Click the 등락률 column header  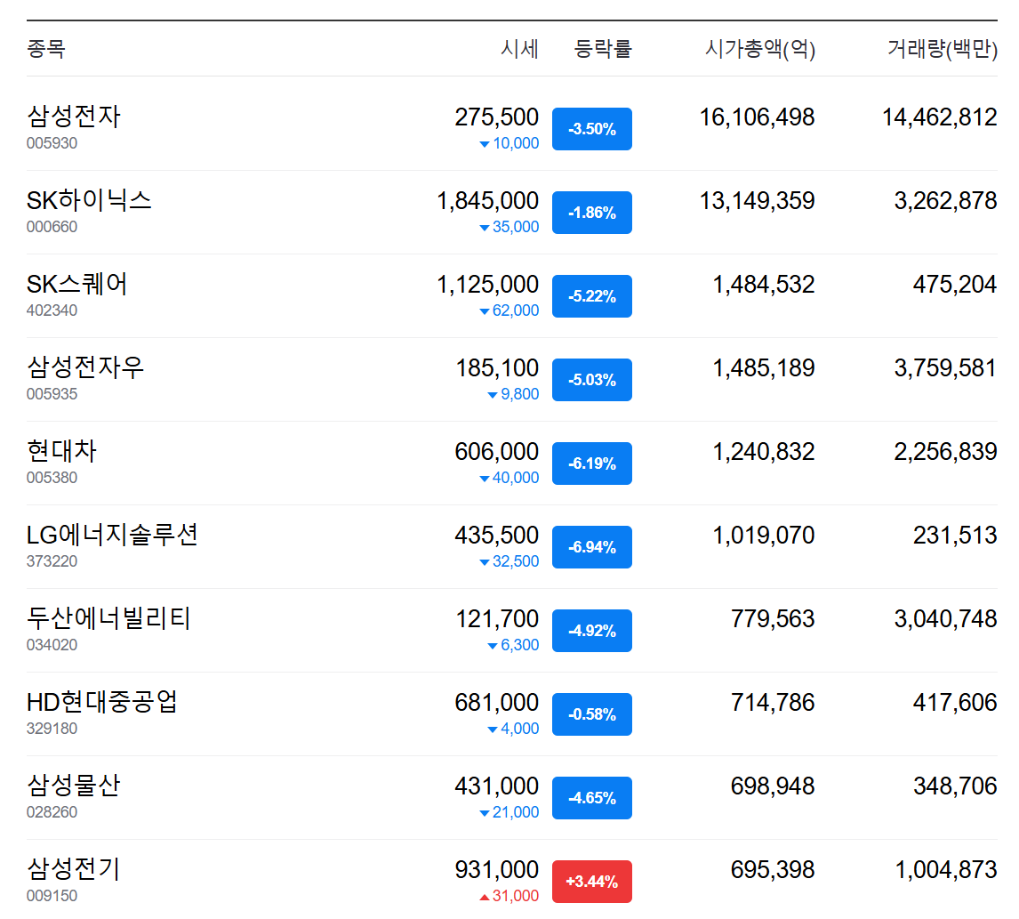click(x=603, y=49)
